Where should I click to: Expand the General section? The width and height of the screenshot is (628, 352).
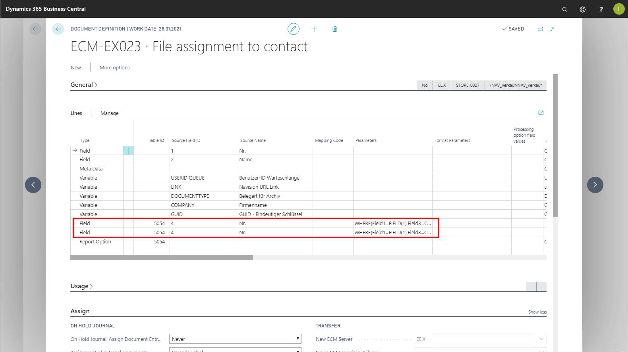coord(83,85)
